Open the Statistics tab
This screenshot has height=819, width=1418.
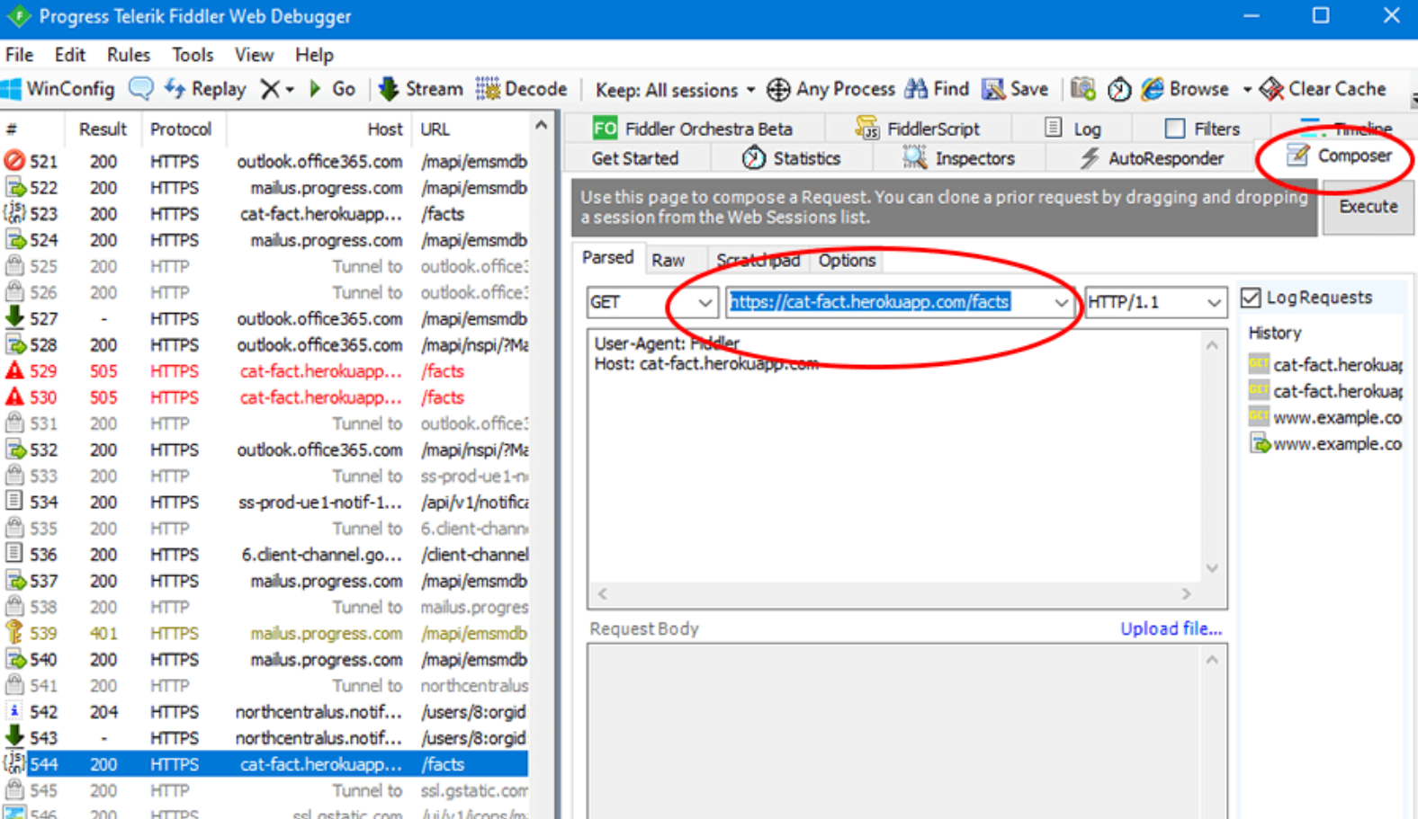pyautogui.click(x=791, y=158)
